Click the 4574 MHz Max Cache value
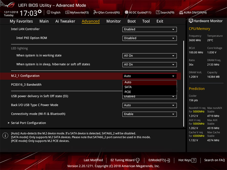 pyautogui.click(x=213, y=140)
